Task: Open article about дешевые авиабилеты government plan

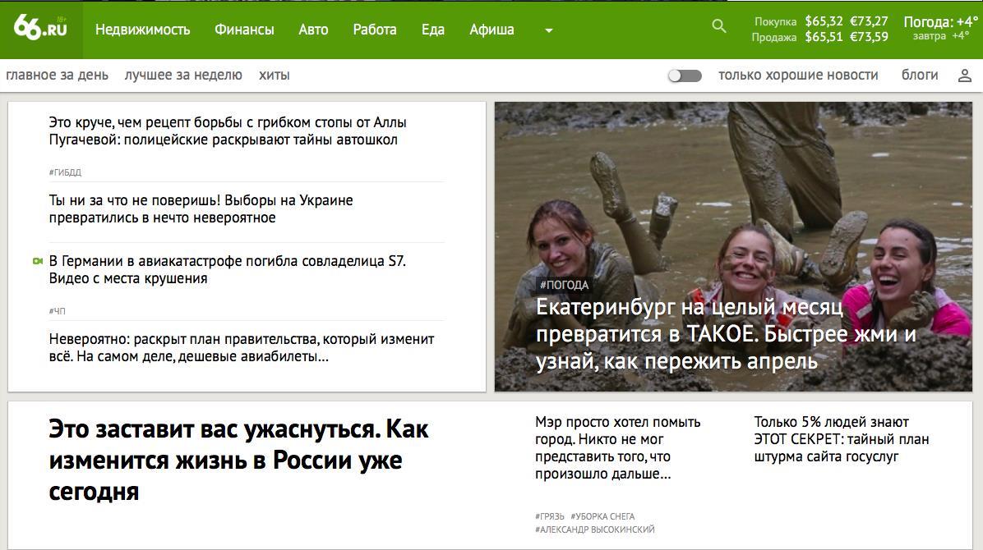Action: click(x=242, y=348)
